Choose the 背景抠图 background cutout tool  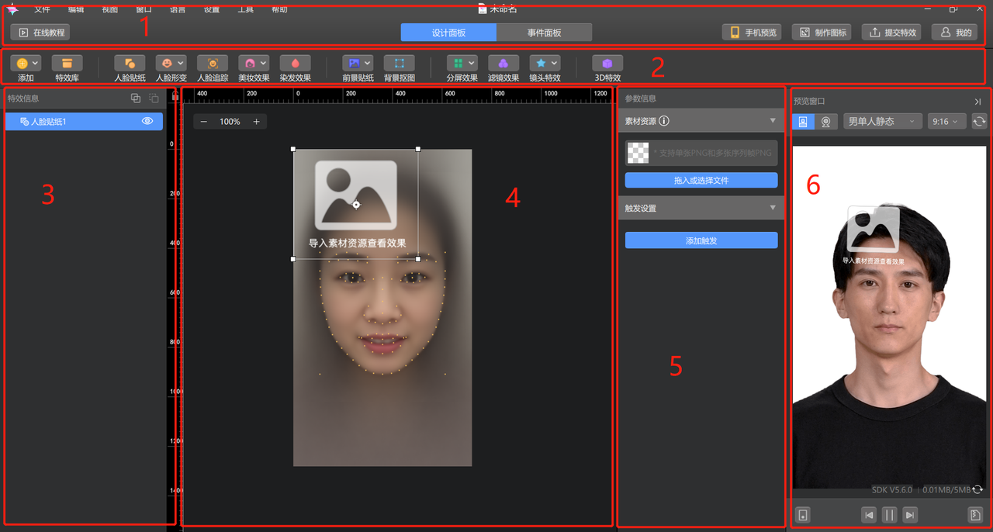(x=399, y=64)
